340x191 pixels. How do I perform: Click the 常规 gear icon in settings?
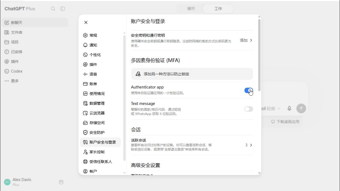[85, 35]
